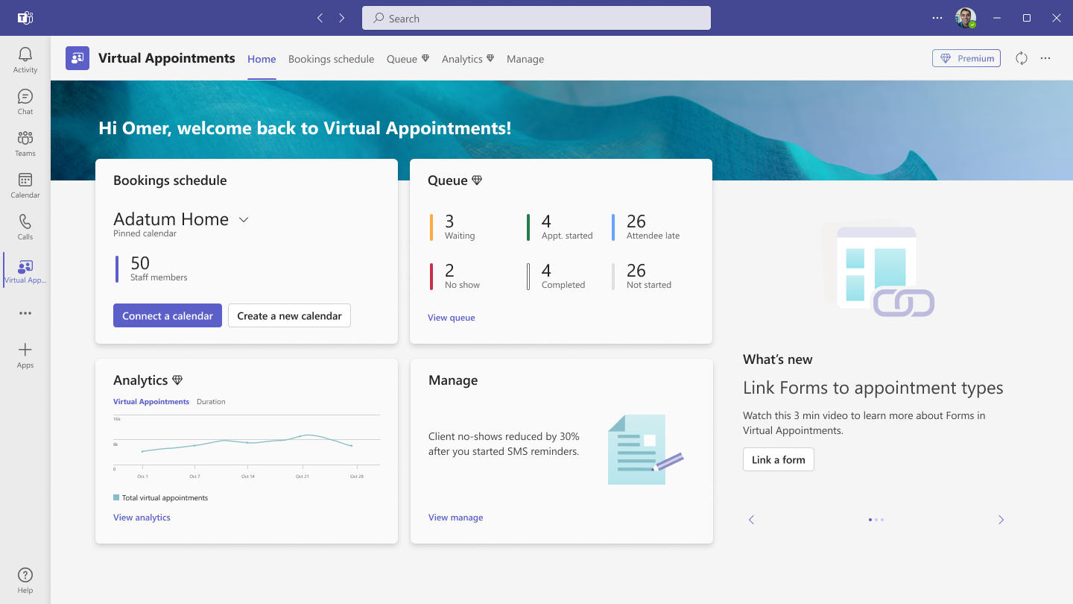Switch to the Bookings schedule tab
This screenshot has width=1073, height=604.
click(331, 58)
